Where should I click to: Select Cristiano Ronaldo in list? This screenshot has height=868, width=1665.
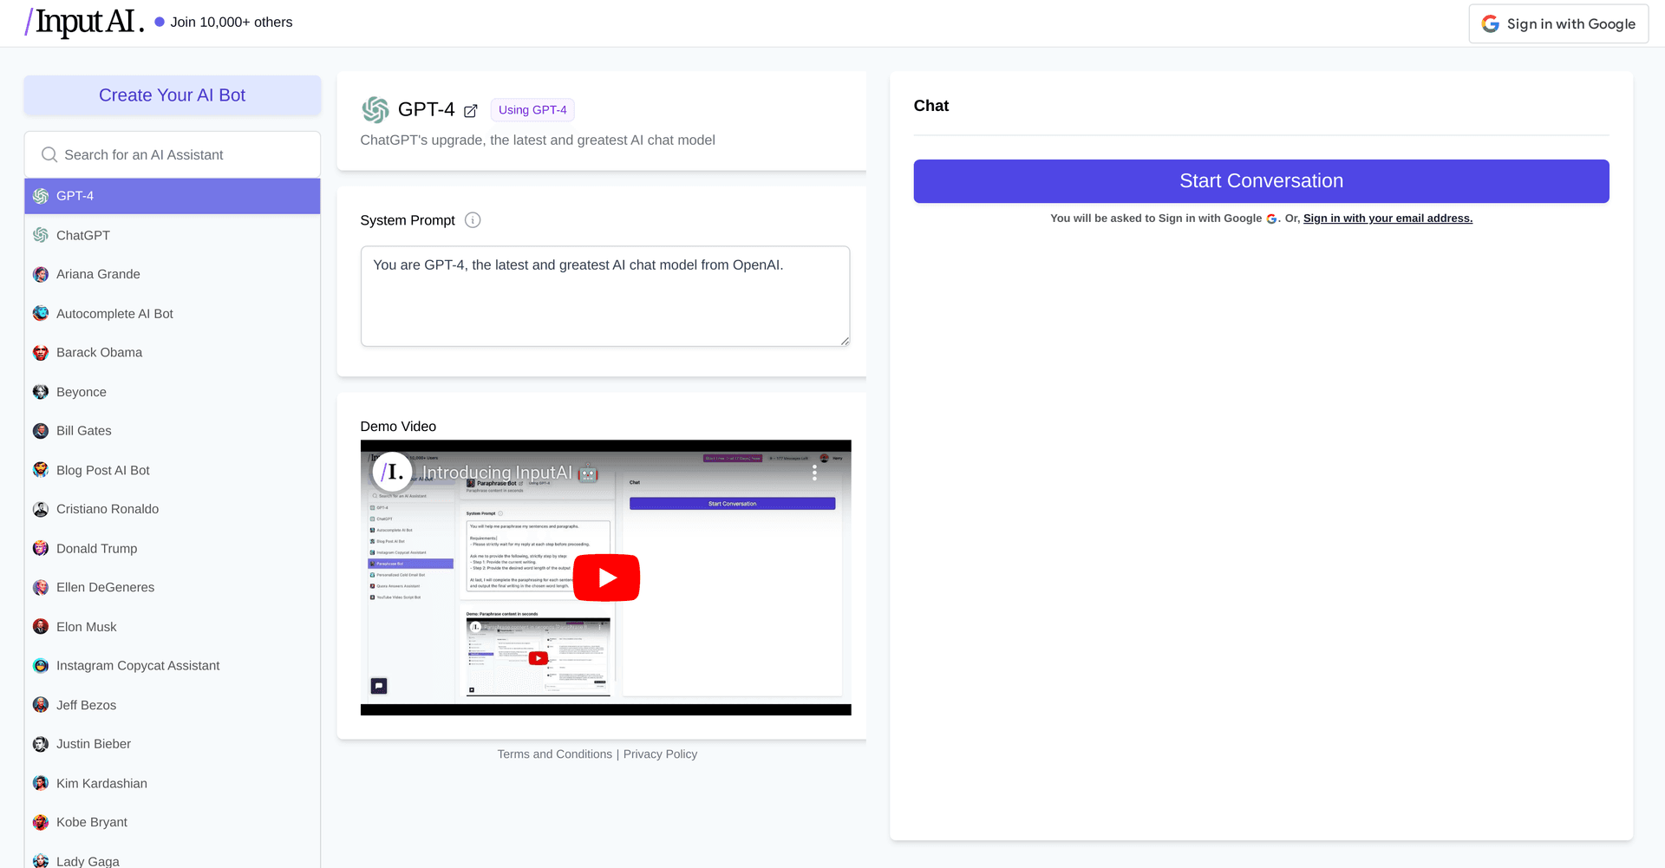tap(173, 509)
